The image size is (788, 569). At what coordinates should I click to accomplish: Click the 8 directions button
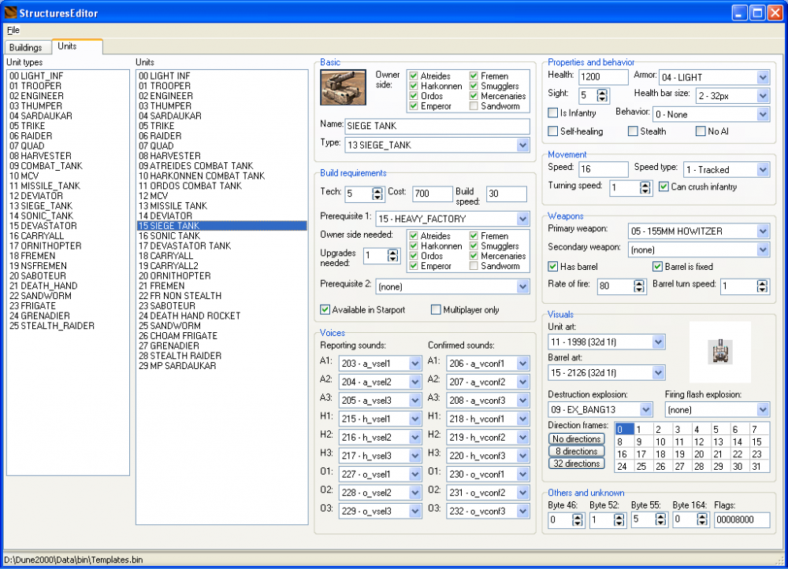[x=576, y=452]
